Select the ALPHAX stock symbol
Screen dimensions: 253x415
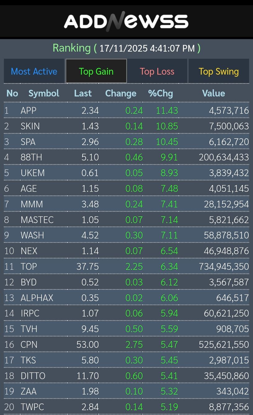pyautogui.click(x=37, y=298)
